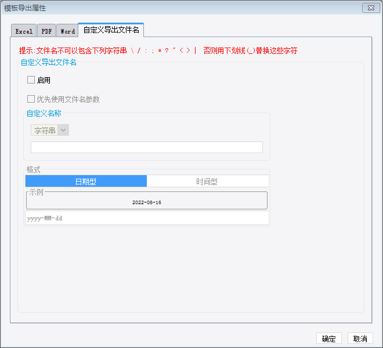
Task: Click the blue 自定义导出文件名 group heading
Action: coord(49,62)
